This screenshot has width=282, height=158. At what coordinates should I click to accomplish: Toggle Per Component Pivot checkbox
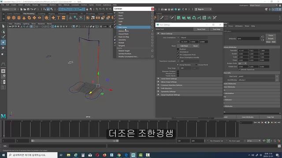click(178, 54)
